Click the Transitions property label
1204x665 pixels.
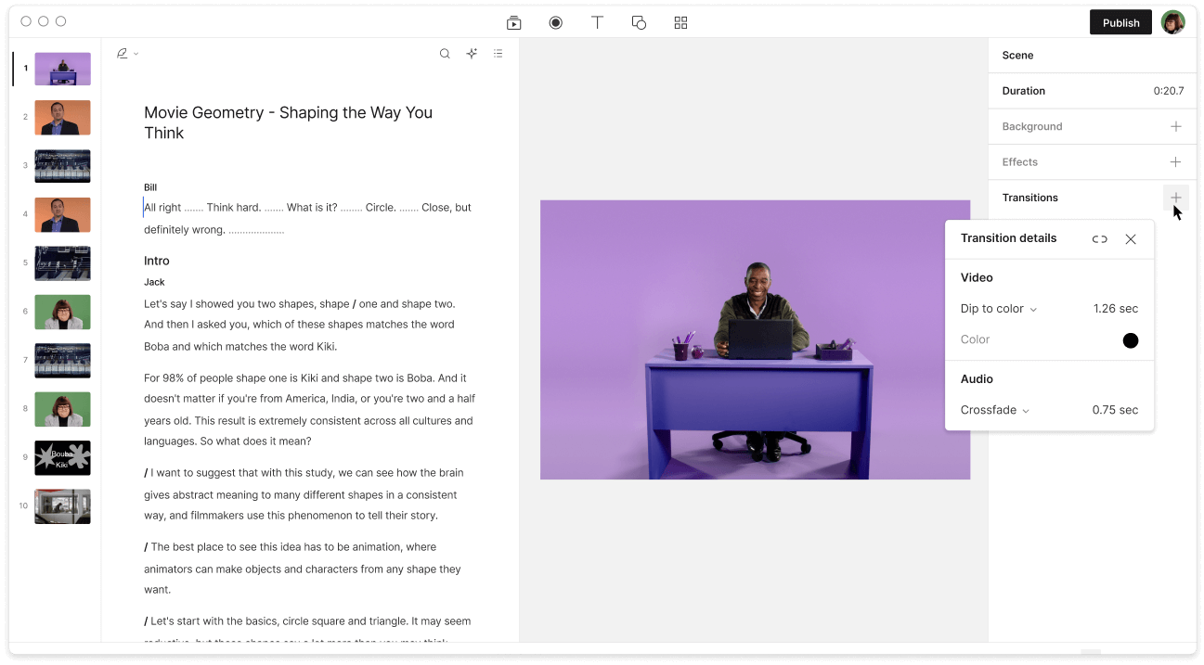point(1030,198)
